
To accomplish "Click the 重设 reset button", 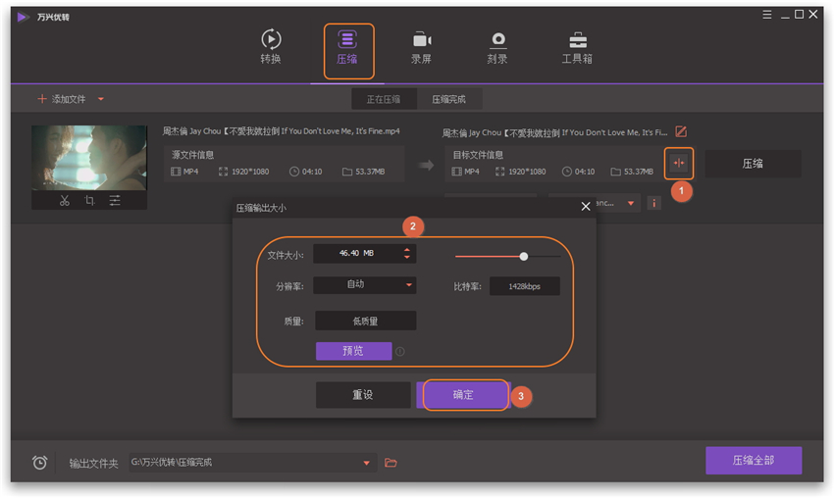I will (363, 395).
